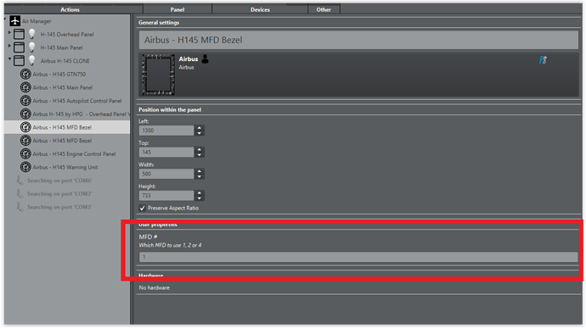This screenshot has height=328, width=586.
Task: Switch to the Devices tab
Action: [260, 9]
